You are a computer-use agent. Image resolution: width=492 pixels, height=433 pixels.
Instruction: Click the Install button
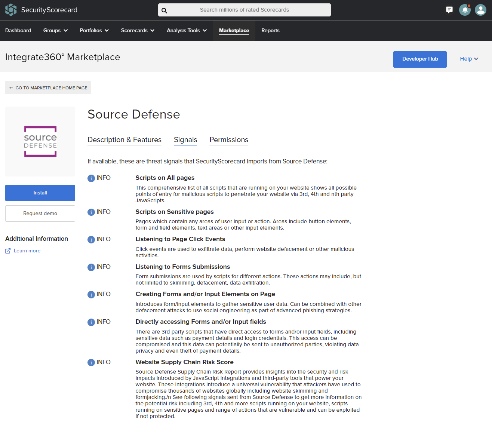[40, 193]
